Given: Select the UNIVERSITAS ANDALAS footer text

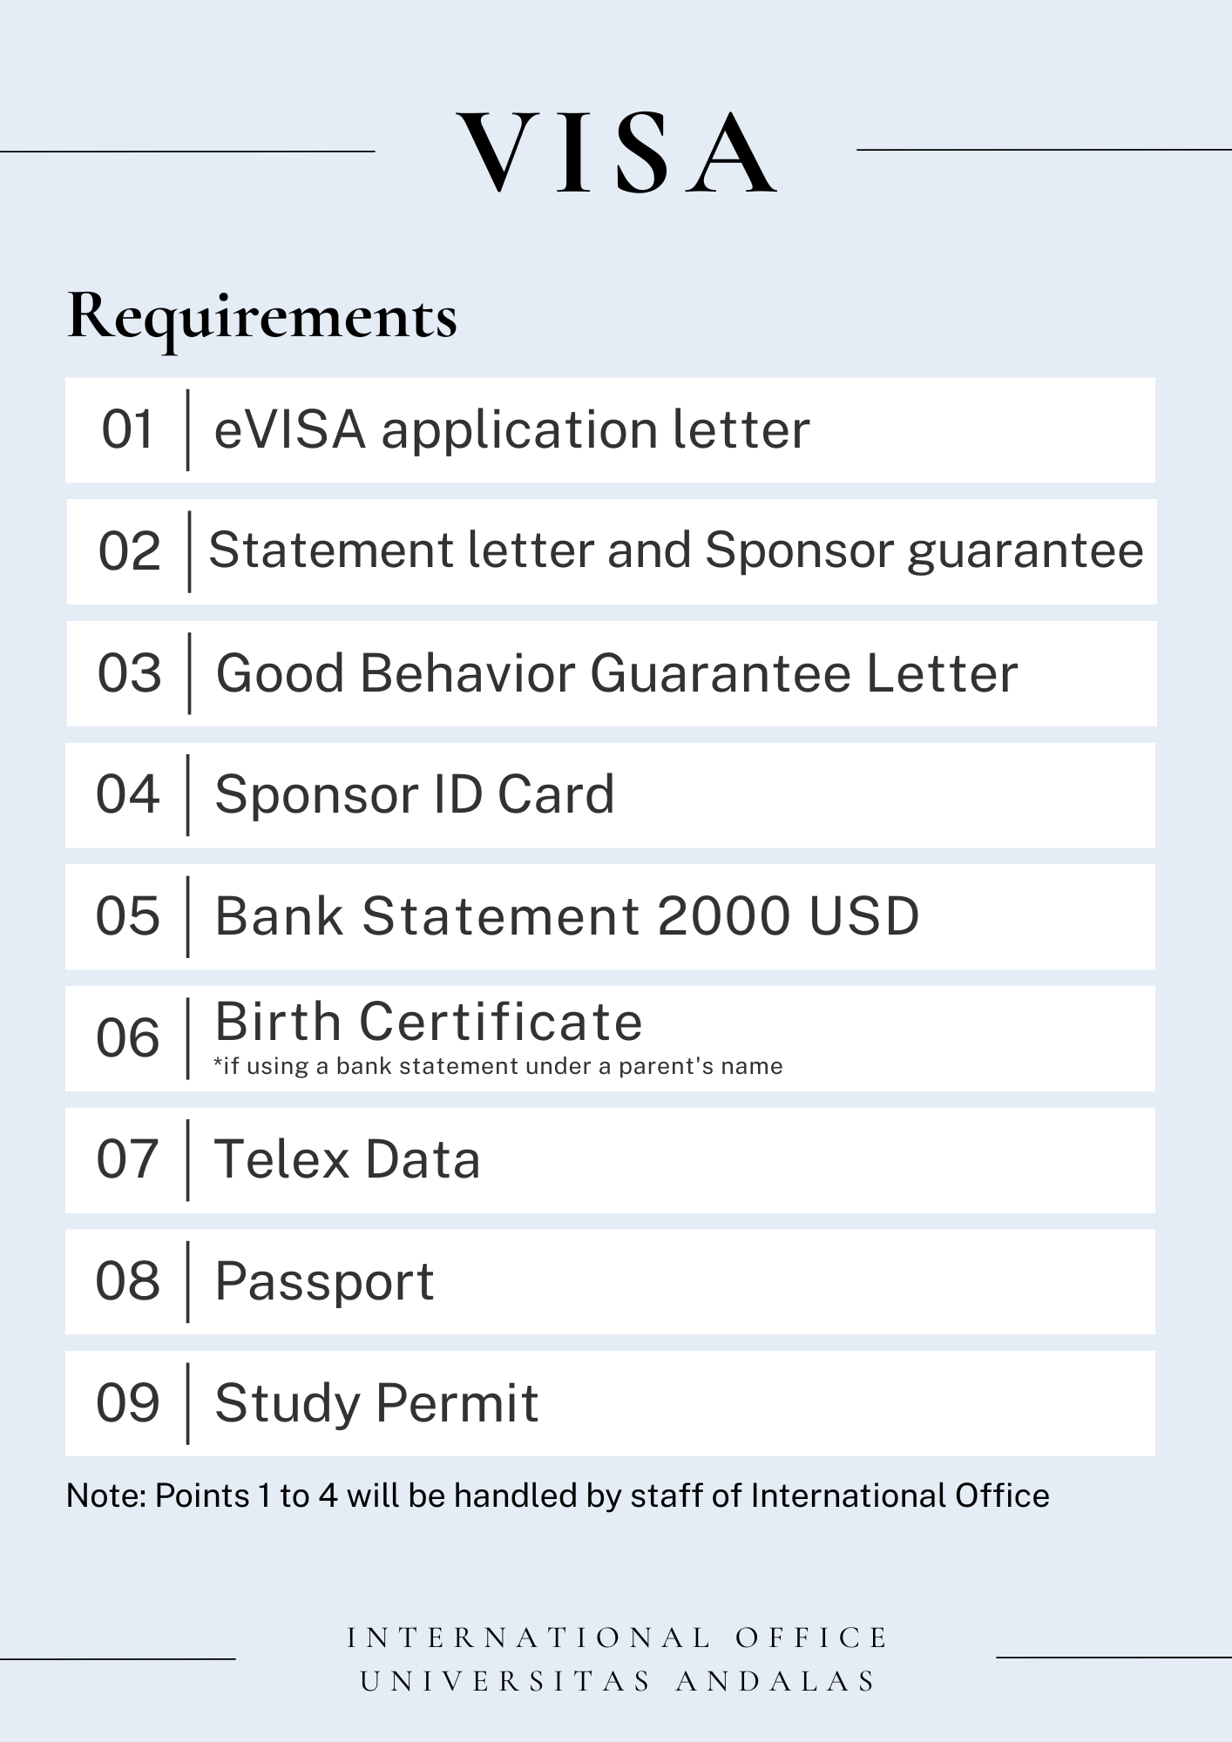Looking at the screenshot, I should coord(617,1681).
